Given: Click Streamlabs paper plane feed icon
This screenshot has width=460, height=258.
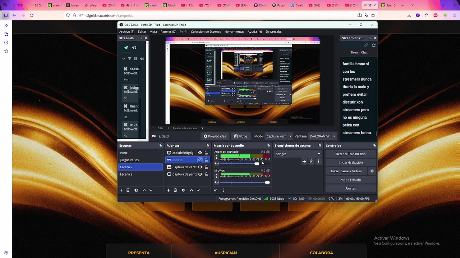Looking at the screenshot, I should pyautogui.click(x=126, y=48).
